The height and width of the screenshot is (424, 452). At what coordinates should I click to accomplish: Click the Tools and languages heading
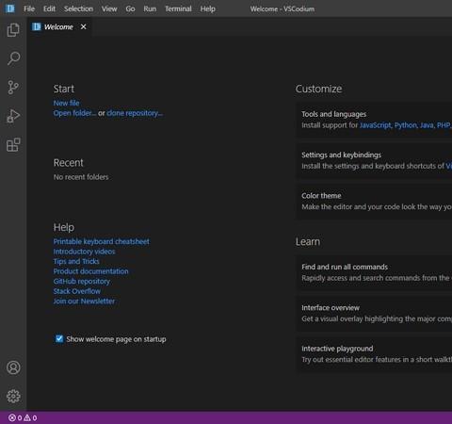click(x=334, y=114)
